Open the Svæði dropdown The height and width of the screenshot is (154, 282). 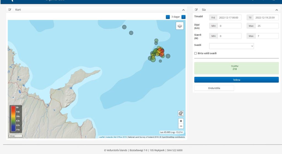click(231, 46)
